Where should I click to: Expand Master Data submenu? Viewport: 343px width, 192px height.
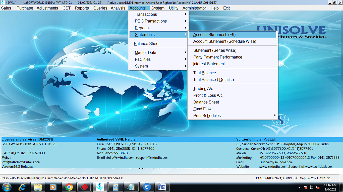click(158, 53)
